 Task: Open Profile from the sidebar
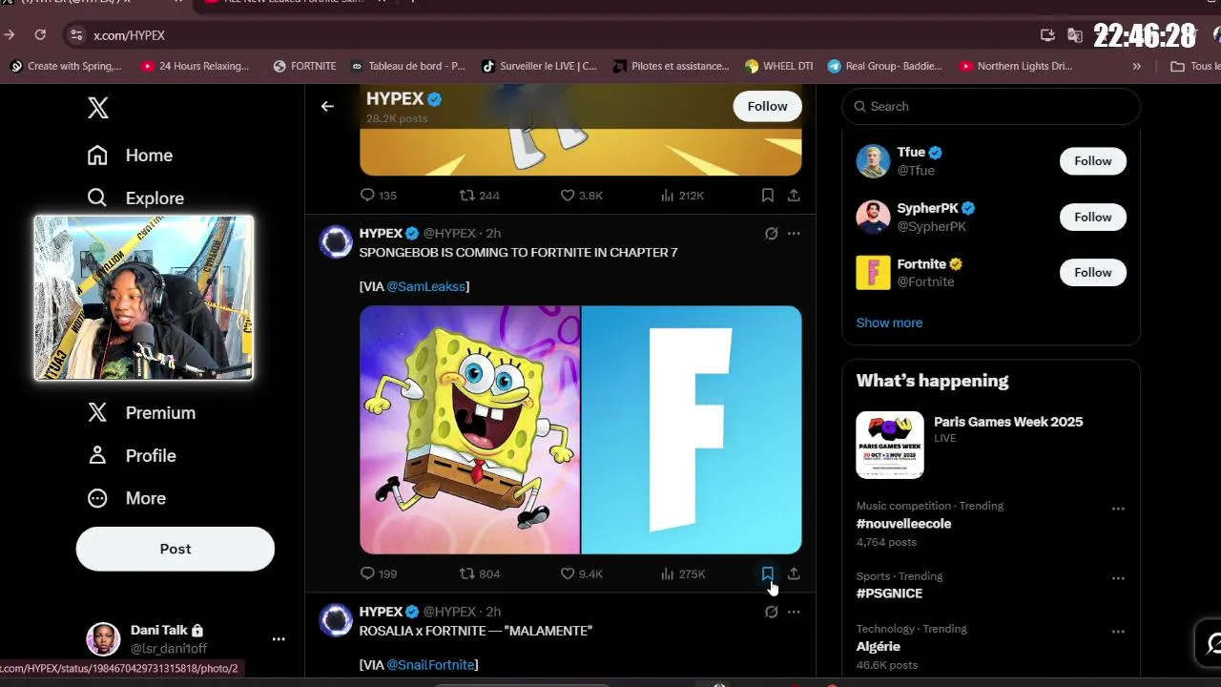(132, 456)
